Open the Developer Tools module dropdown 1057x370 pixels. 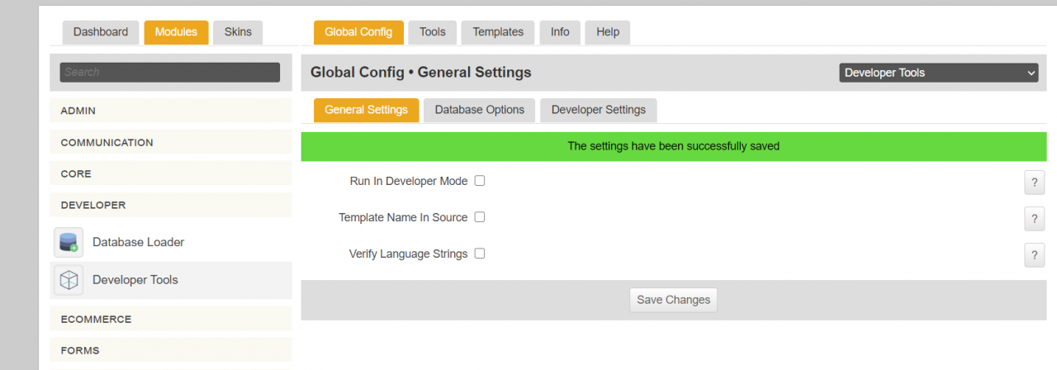(x=939, y=73)
